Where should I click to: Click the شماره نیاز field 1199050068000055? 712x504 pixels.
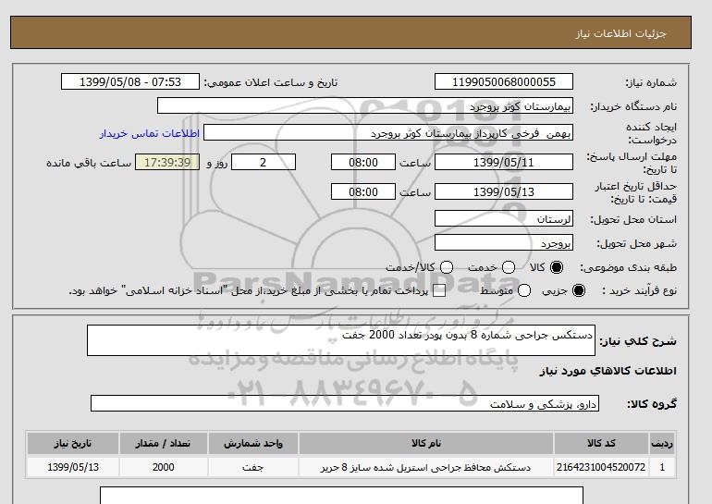point(504,81)
